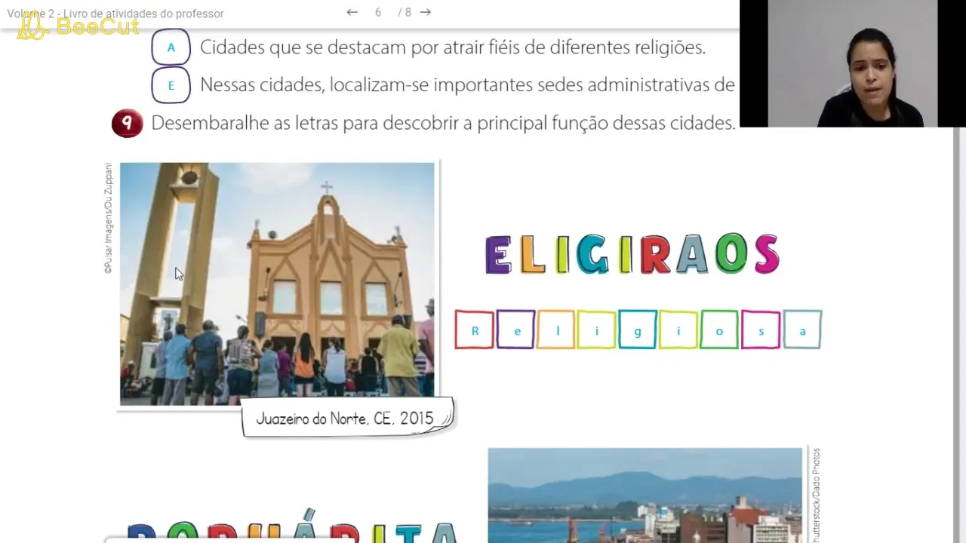This screenshot has height=543, width=966.
Task: Select the red box with letter R
Action: pos(475,330)
